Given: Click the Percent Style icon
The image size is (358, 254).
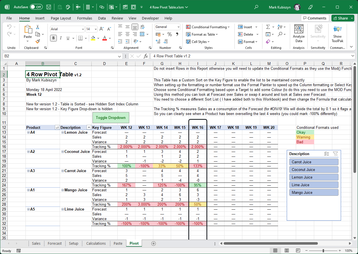Looking at the screenshot, I should (170, 34).
